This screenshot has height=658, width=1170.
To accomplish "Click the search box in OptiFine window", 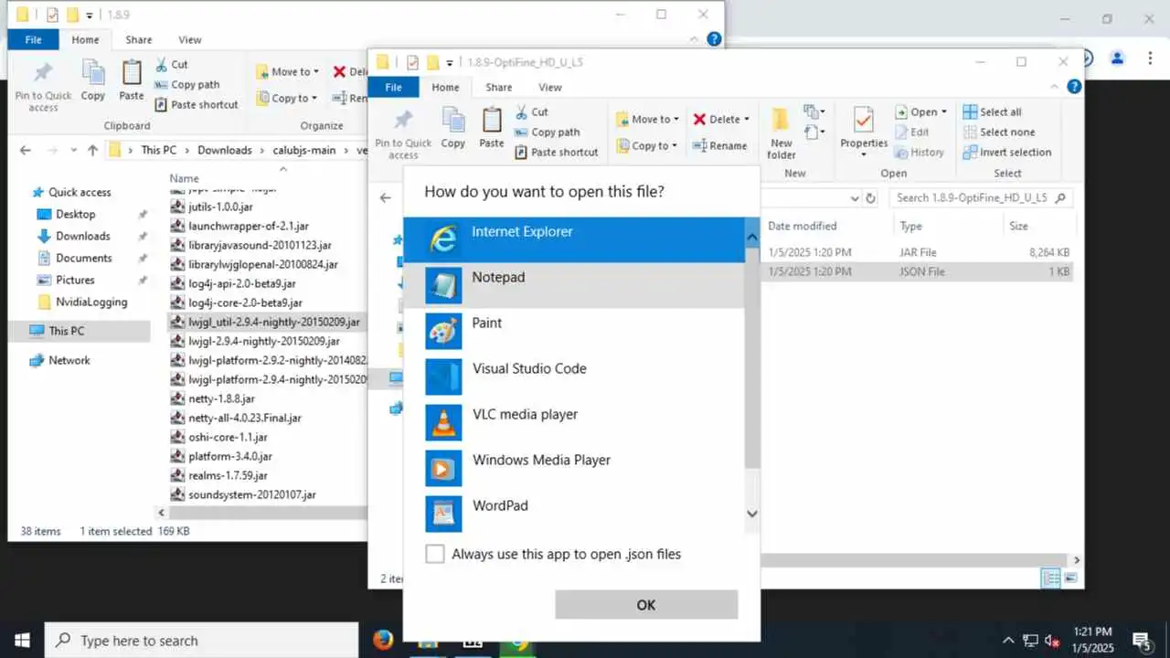I will coord(980,197).
